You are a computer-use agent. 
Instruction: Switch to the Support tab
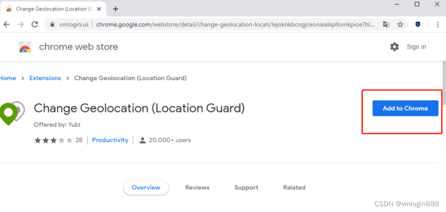tap(246, 188)
